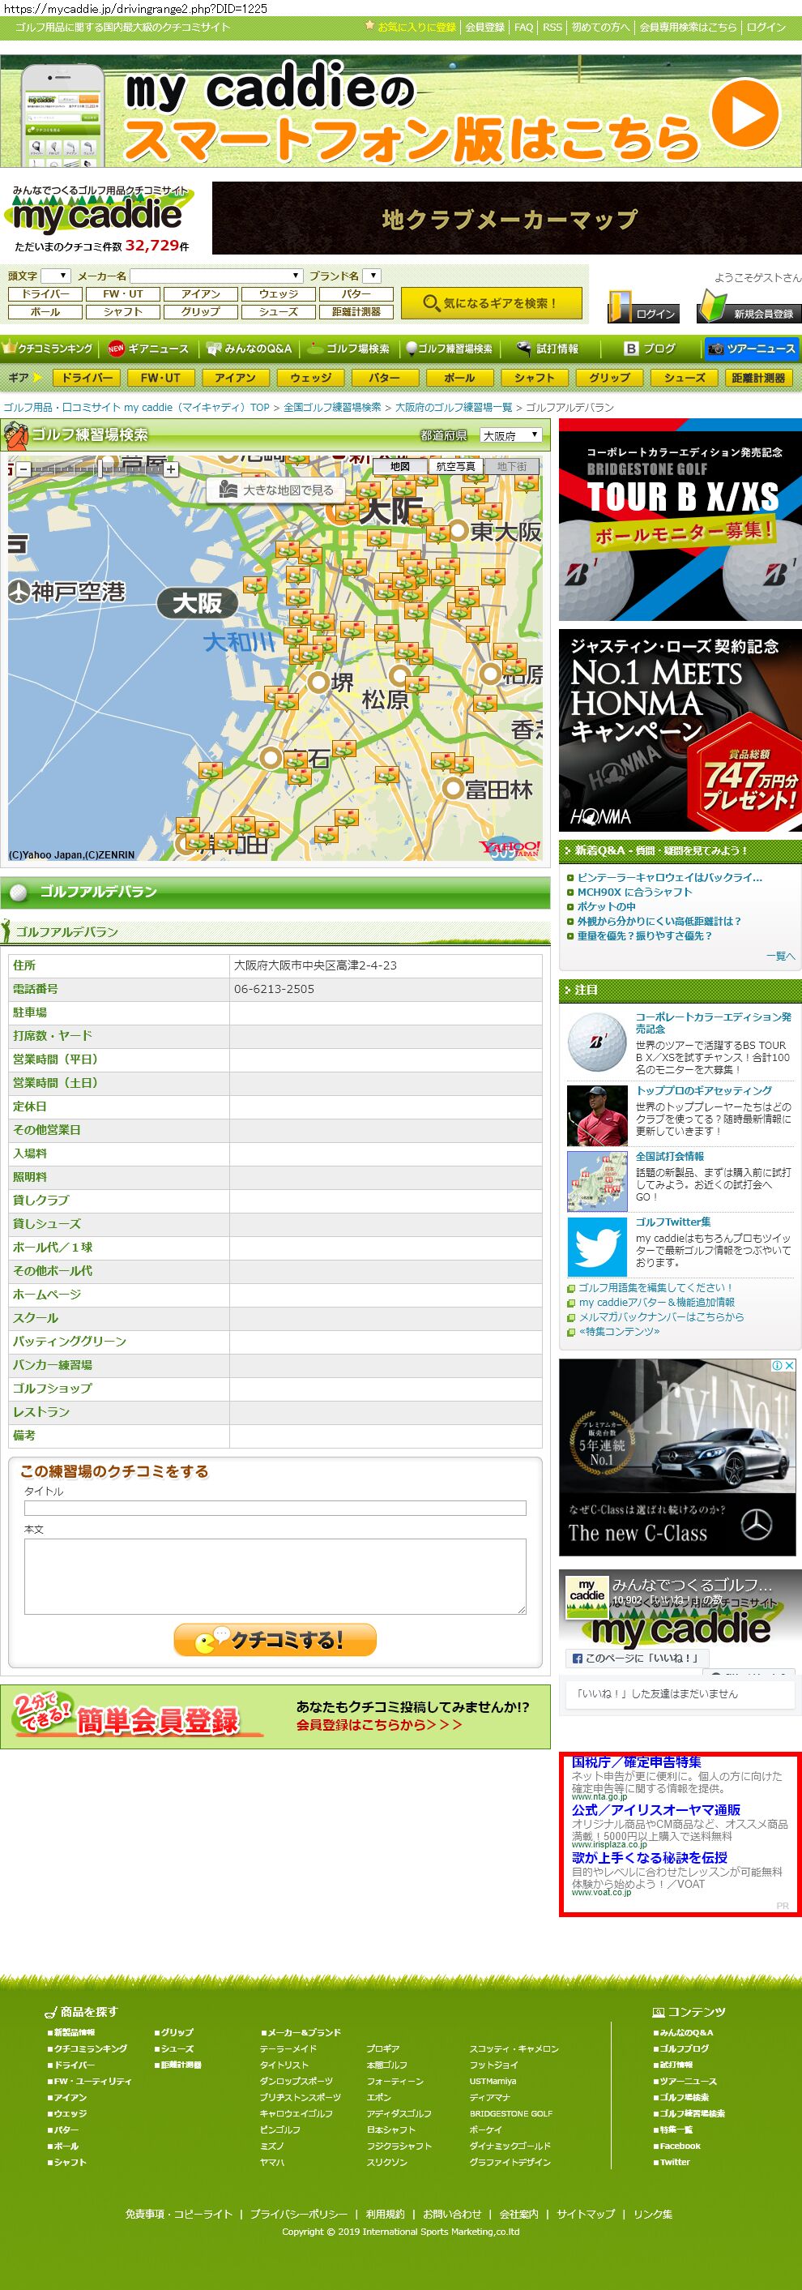The width and height of the screenshot is (802, 2290).
Task: Click the HONMA campaign ad banner
Action: [x=680, y=730]
